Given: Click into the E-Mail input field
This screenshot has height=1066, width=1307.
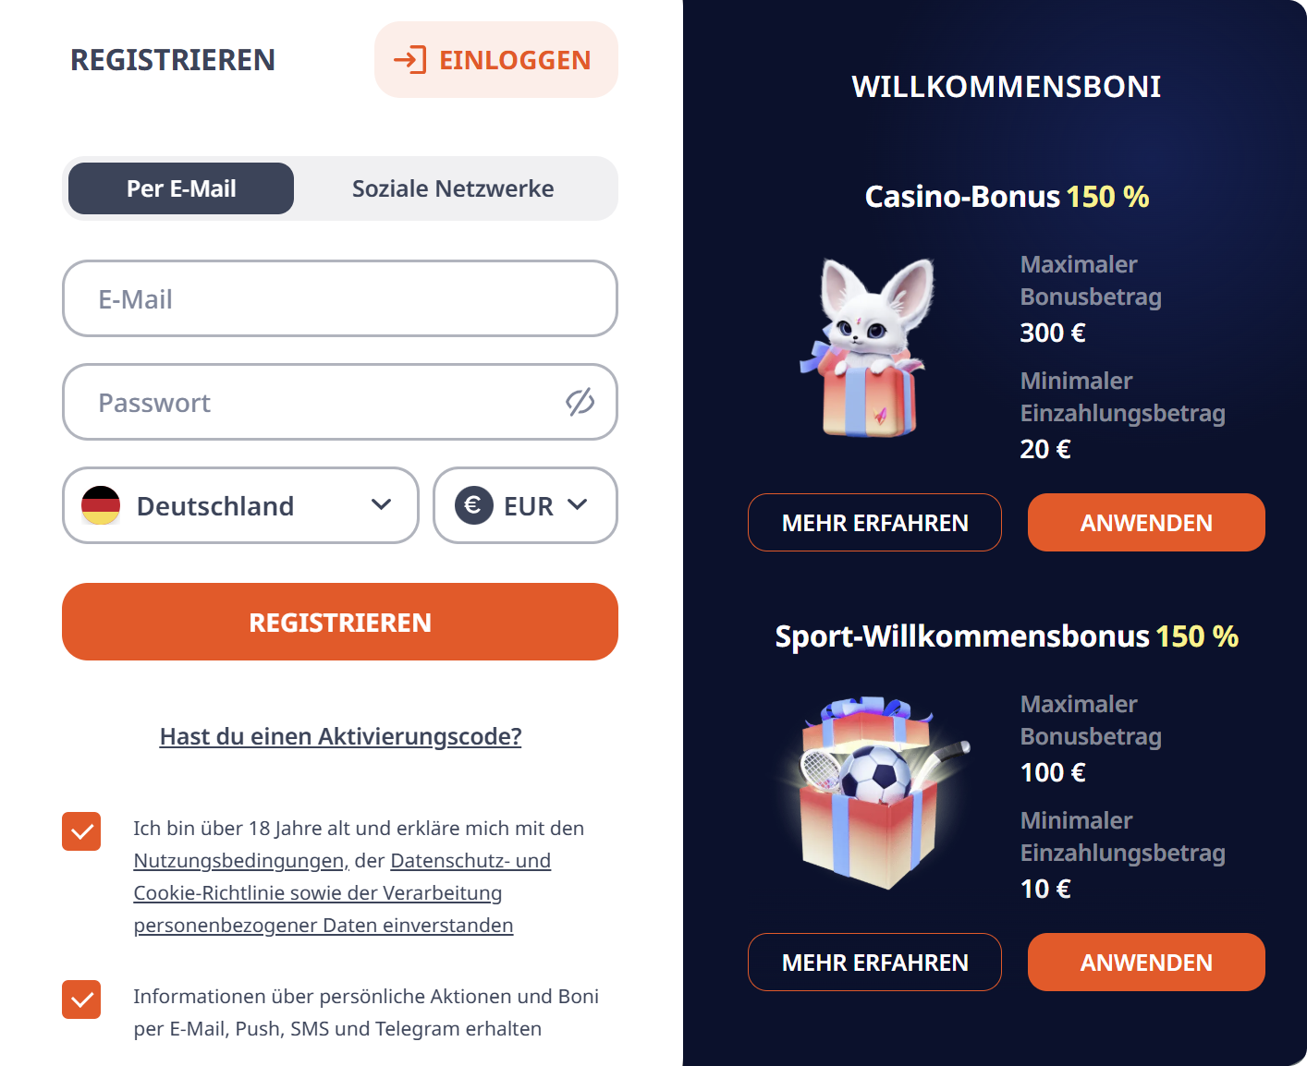Looking at the screenshot, I should click(x=340, y=298).
